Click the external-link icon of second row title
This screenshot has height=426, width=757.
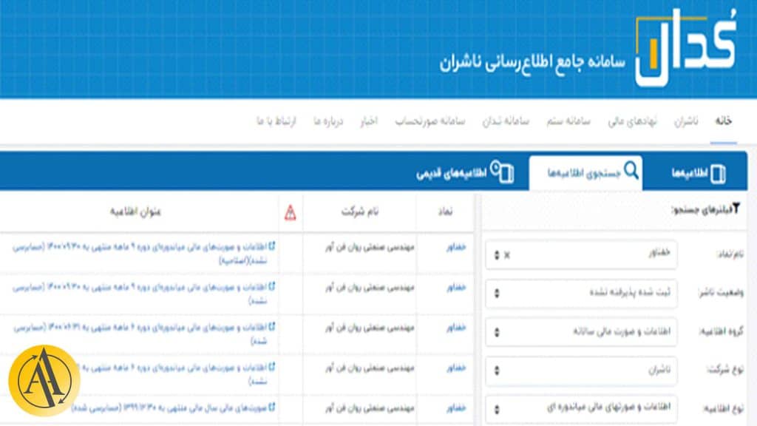(272, 286)
